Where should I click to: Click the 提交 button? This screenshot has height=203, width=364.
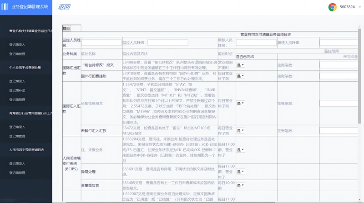66,29
